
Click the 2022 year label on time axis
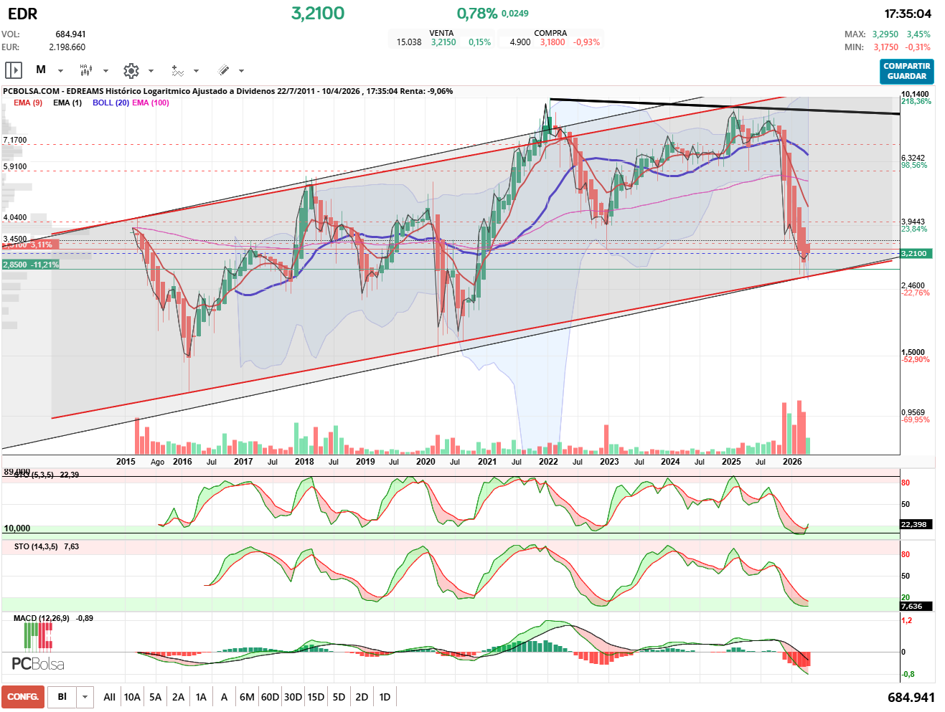(x=548, y=462)
